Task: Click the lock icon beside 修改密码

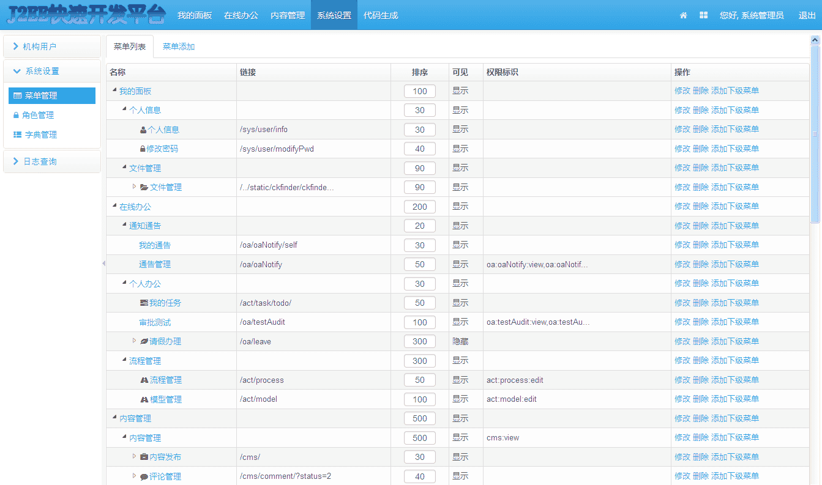Action: tap(143, 149)
